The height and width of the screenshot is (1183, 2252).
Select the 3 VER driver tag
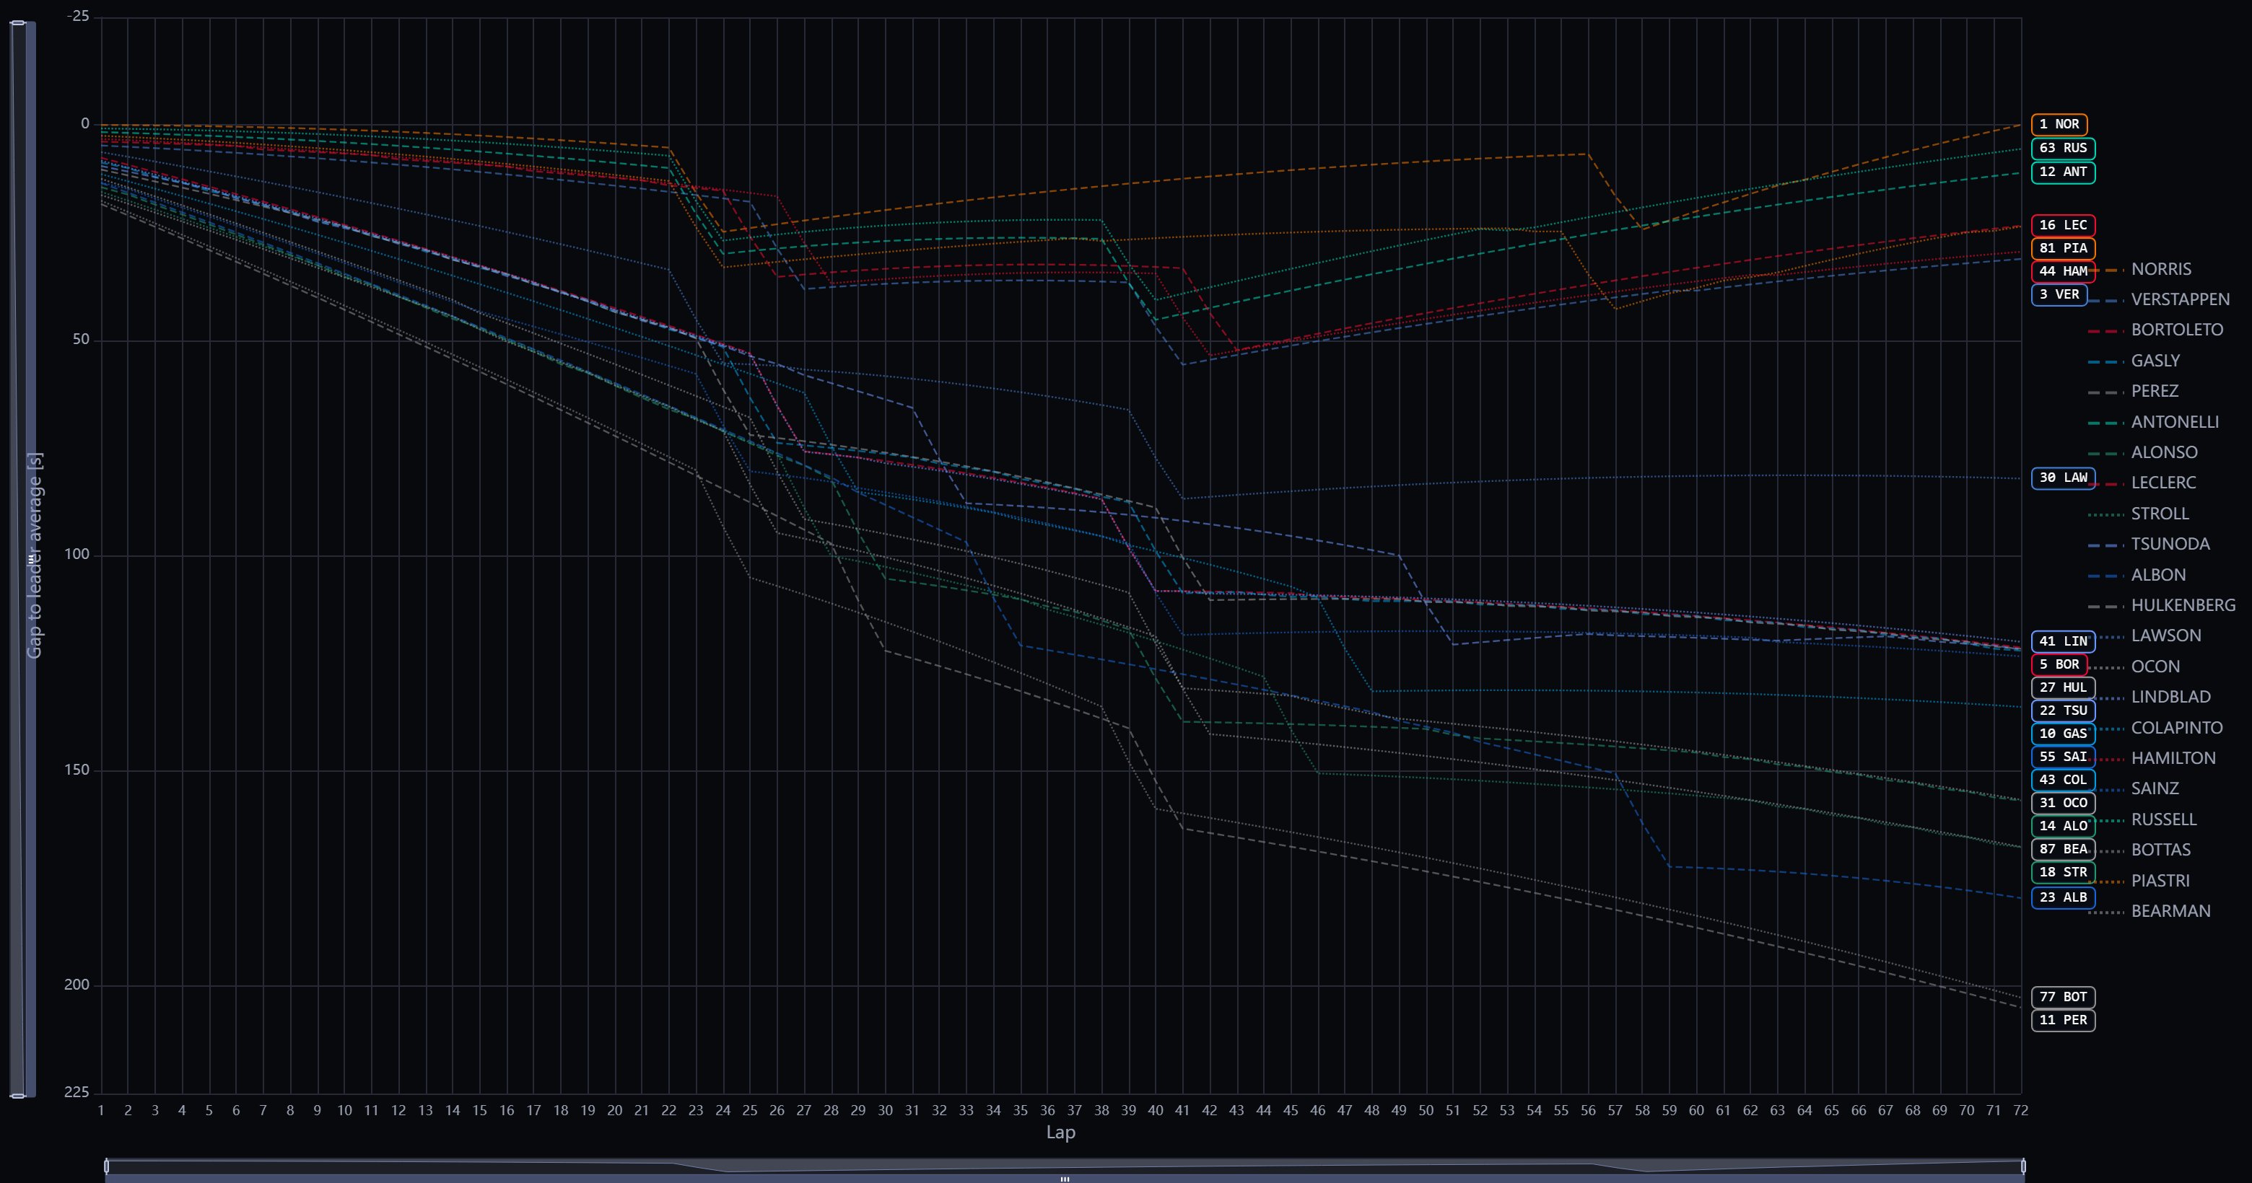tap(2059, 294)
